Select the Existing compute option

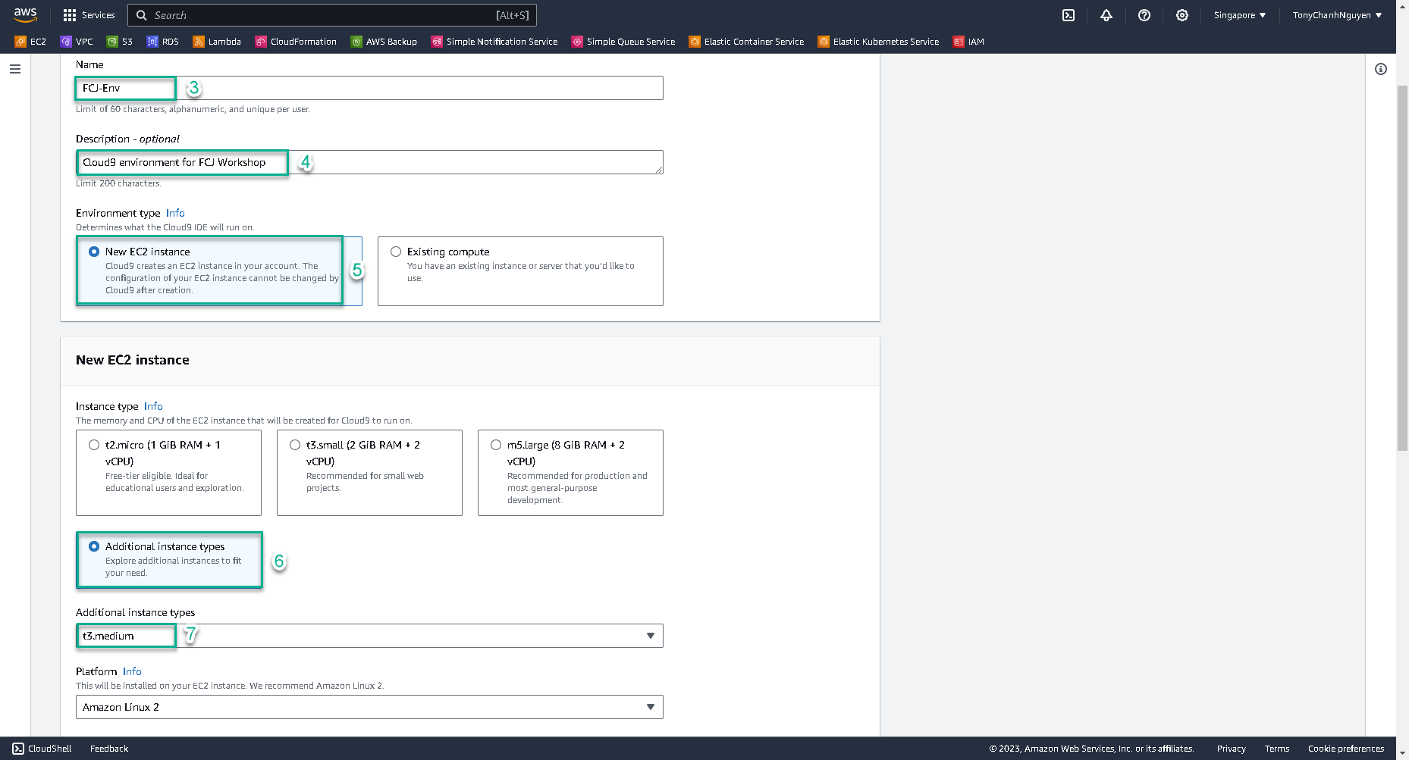[396, 252]
